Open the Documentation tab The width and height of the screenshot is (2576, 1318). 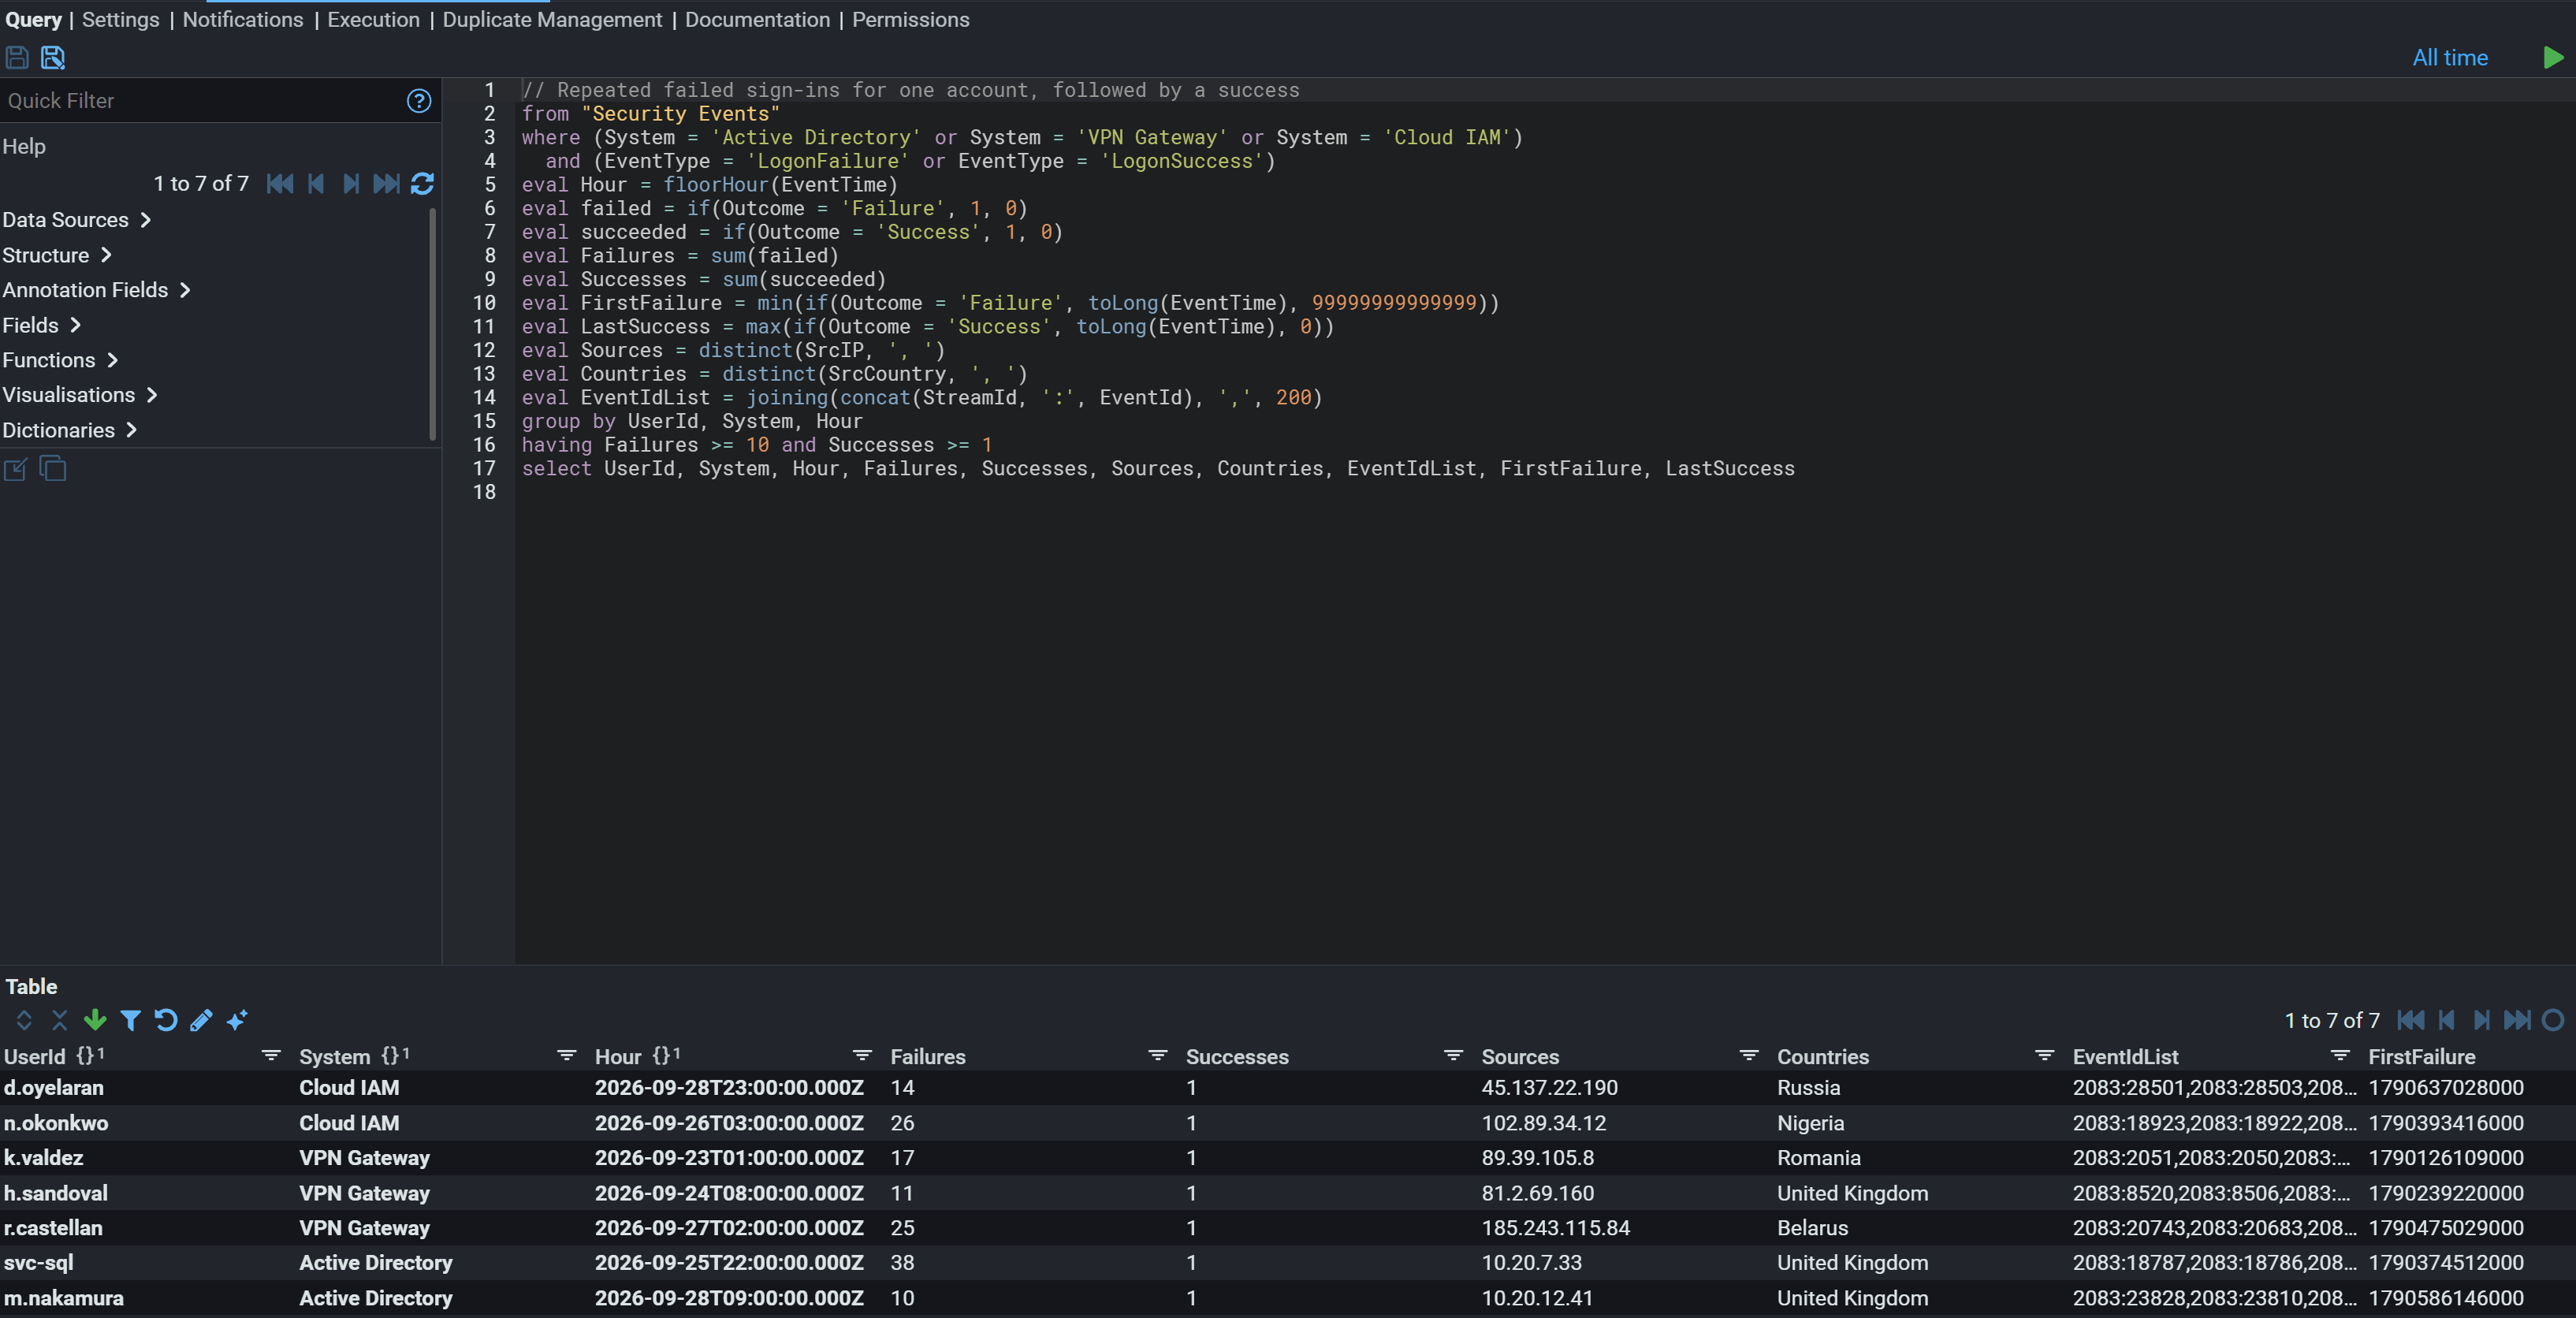coord(757,20)
